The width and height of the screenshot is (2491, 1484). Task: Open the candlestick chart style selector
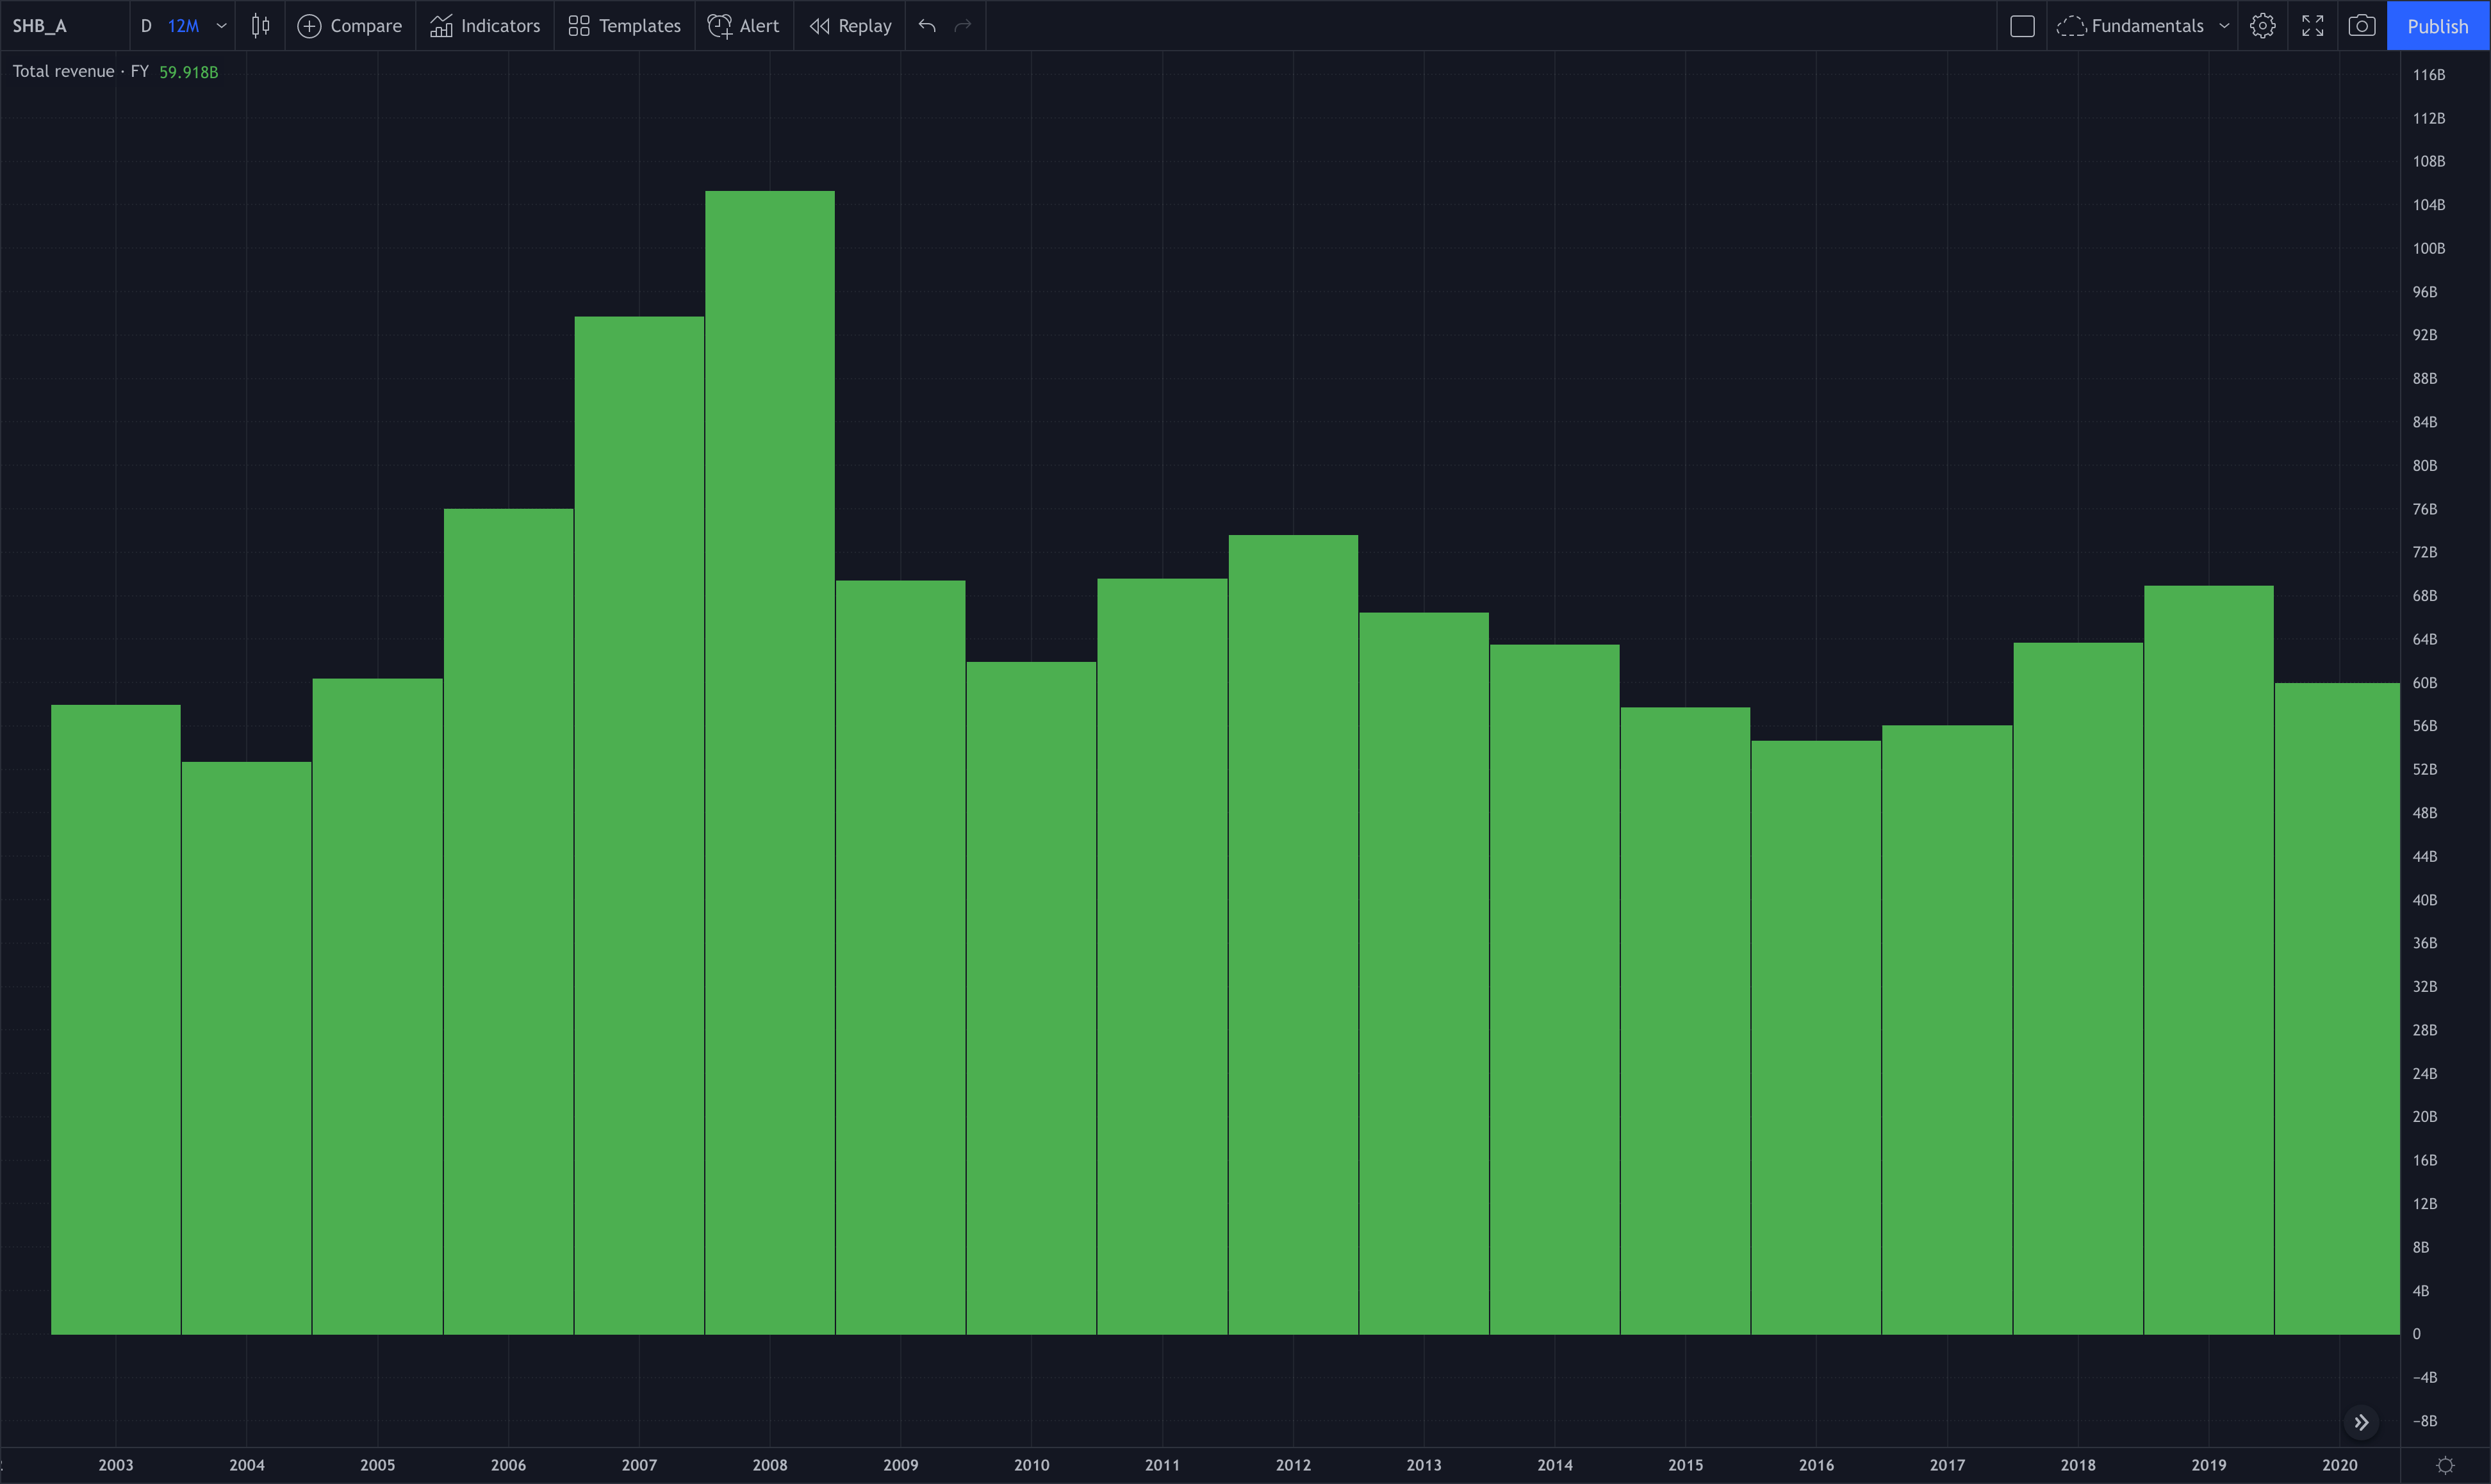pos(260,26)
